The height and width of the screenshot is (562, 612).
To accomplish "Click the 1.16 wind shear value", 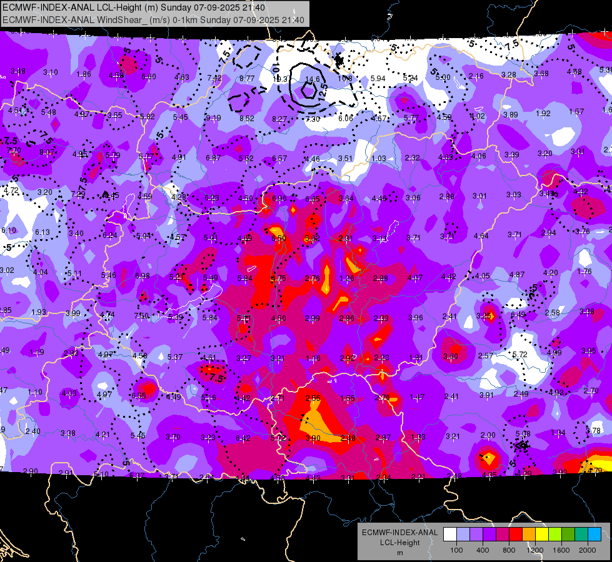I will (x=313, y=358).
